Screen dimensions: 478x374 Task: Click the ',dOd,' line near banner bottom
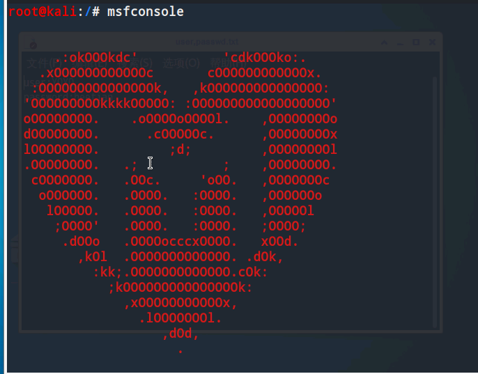point(180,334)
